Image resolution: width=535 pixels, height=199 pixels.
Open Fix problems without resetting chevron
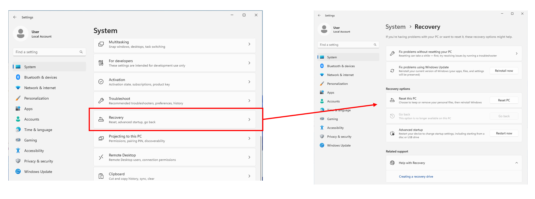click(x=516, y=53)
